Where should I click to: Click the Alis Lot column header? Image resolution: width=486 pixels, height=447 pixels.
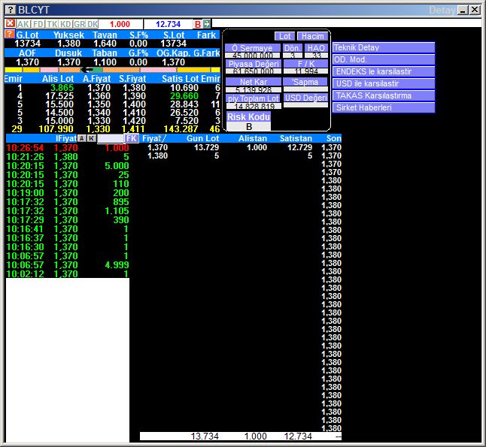point(58,79)
